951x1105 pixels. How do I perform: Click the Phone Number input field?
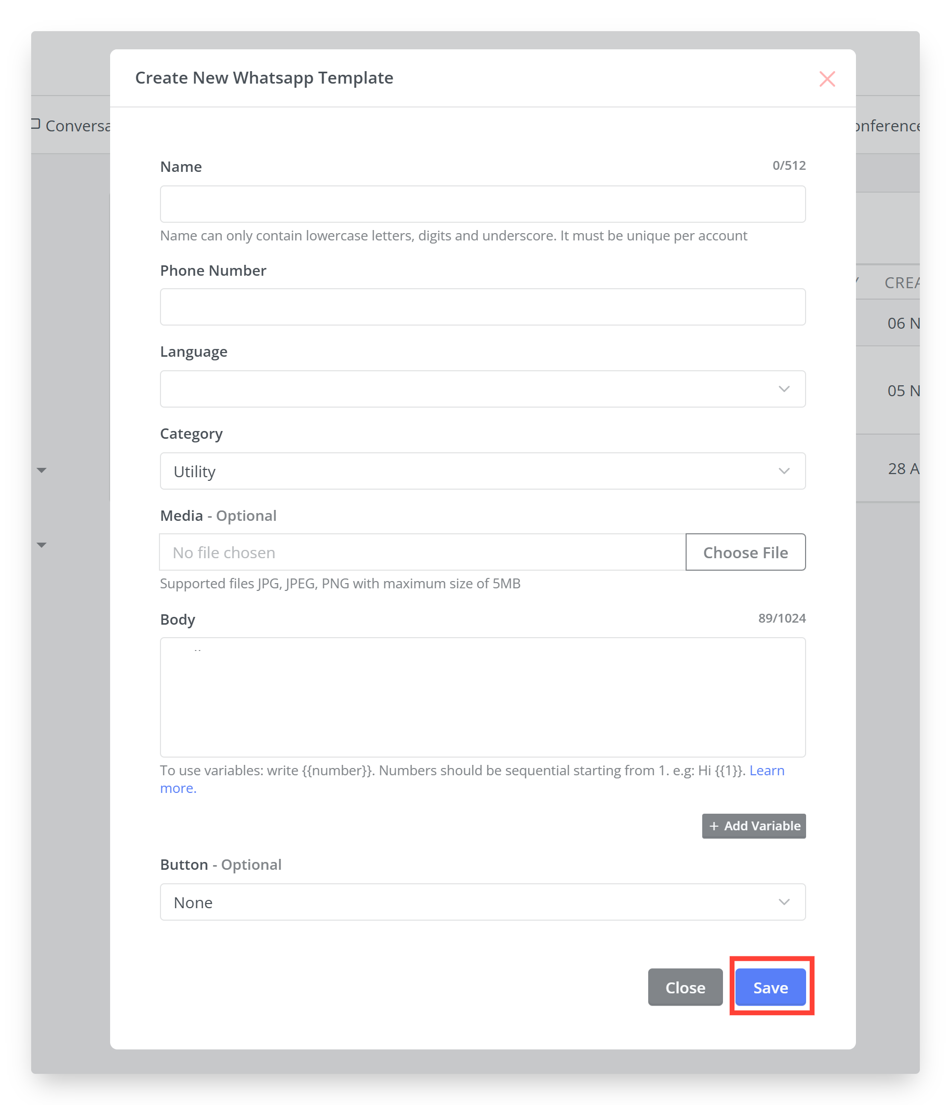483,307
